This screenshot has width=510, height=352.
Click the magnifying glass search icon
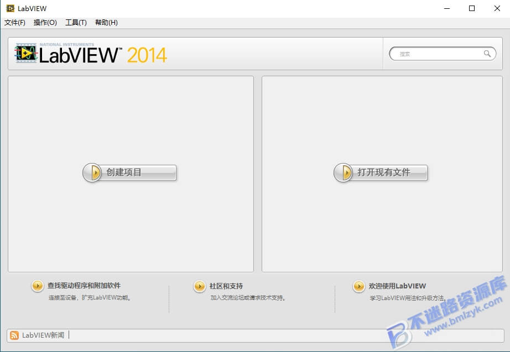487,54
